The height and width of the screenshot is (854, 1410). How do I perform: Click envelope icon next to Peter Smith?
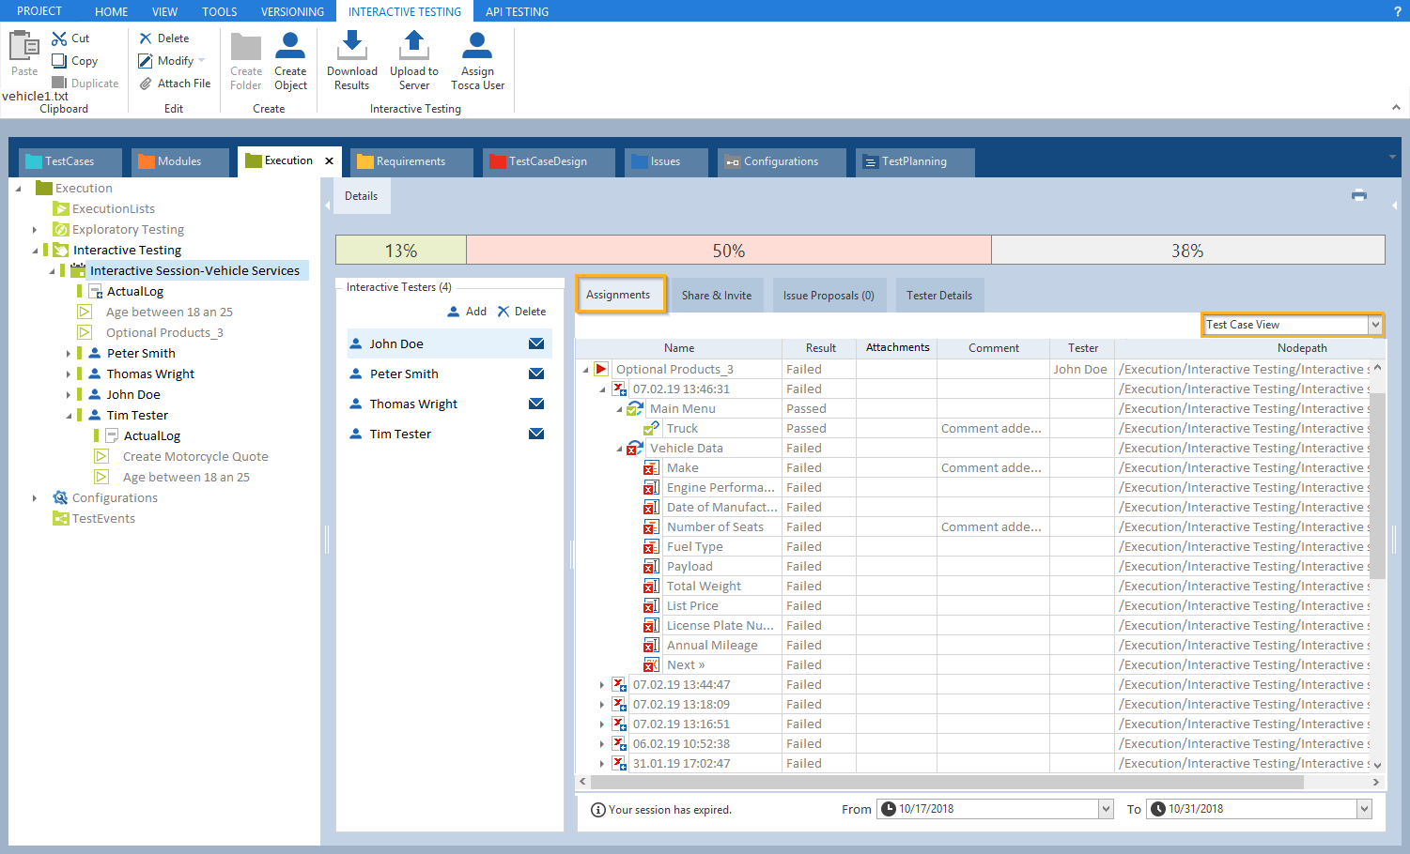click(536, 374)
